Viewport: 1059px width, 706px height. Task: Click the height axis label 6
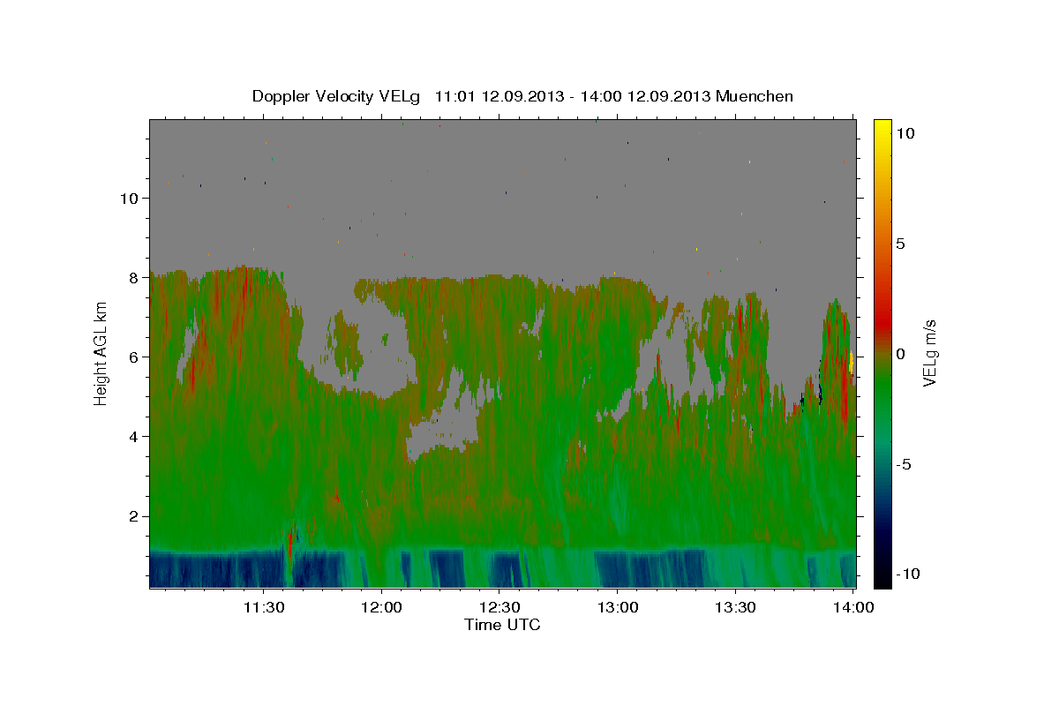click(131, 357)
